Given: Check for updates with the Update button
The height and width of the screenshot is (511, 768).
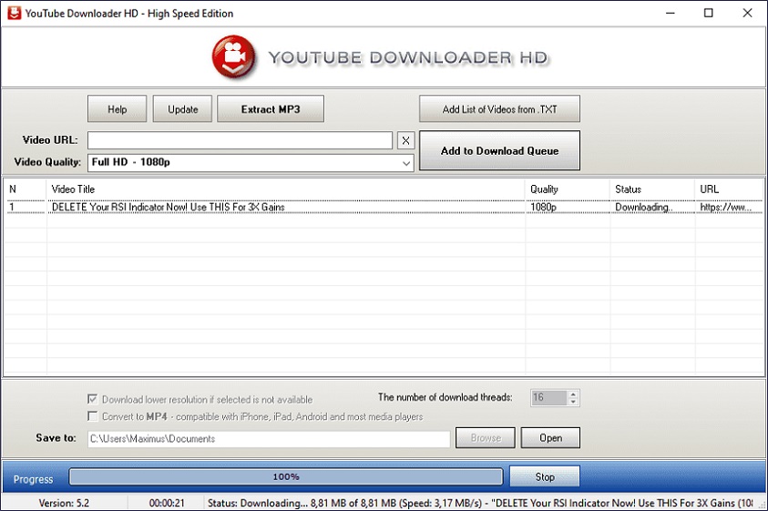Looking at the screenshot, I should [183, 108].
